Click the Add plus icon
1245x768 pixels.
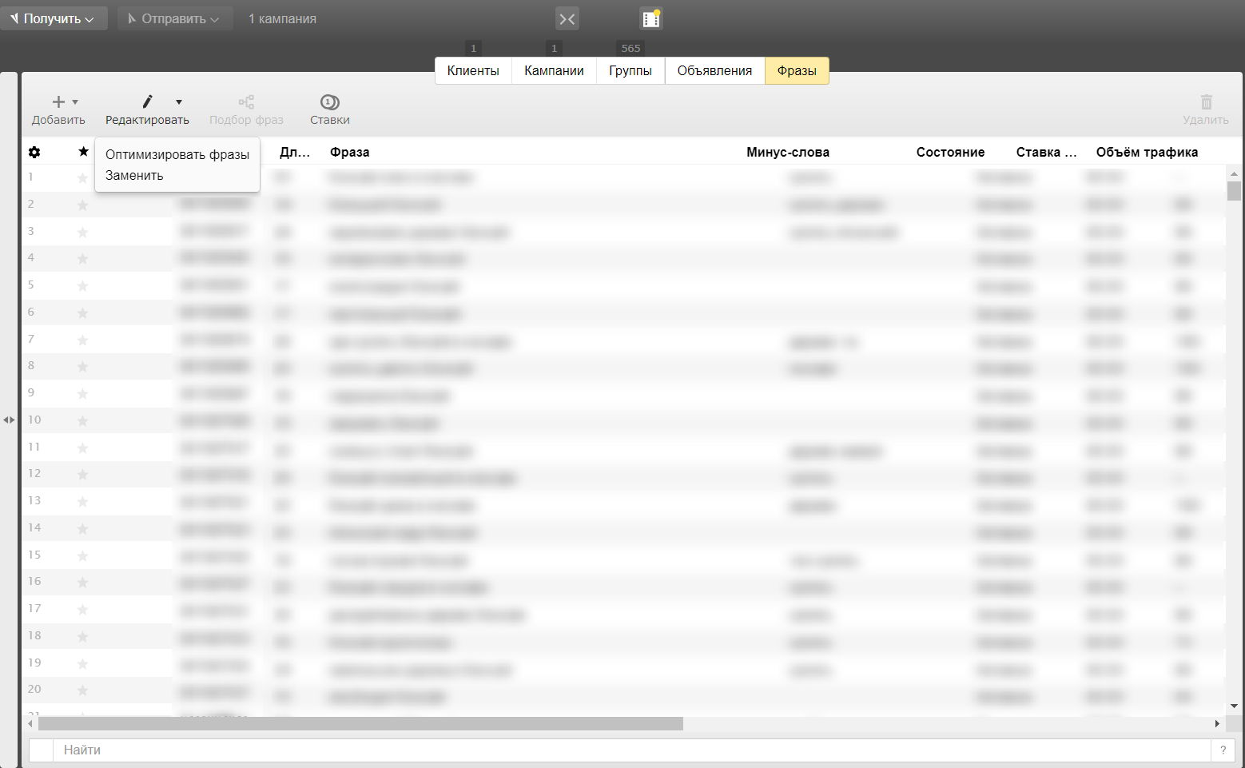(x=58, y=101)
